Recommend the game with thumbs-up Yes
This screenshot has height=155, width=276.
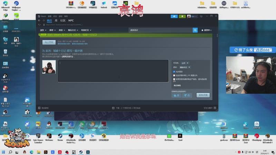[176, 95]
